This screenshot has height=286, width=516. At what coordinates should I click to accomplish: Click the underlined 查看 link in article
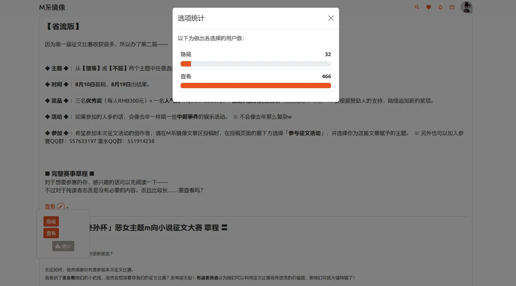pyautogui.click(x=50, y=206)
